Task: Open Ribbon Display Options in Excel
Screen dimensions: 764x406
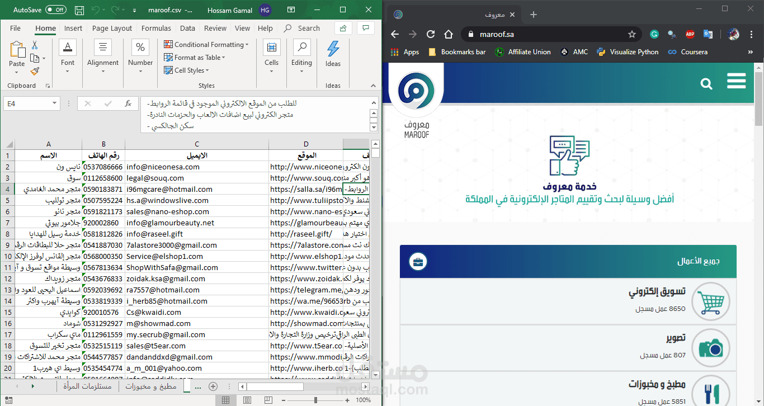Action: (x=291, y=10)
